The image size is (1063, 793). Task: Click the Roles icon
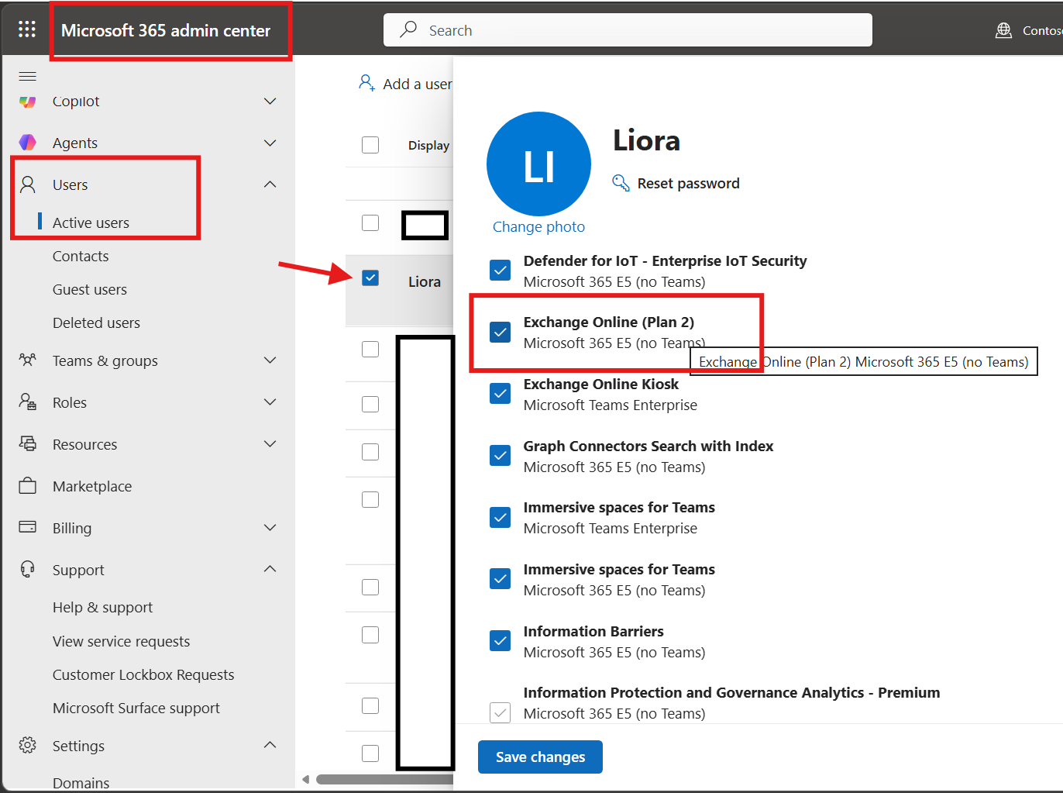[x=27, y=402]
